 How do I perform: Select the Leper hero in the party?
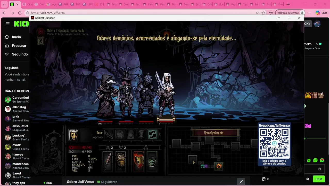[x=166, y=94]
